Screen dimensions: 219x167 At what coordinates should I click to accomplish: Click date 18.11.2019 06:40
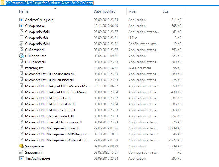coord(106,26)
